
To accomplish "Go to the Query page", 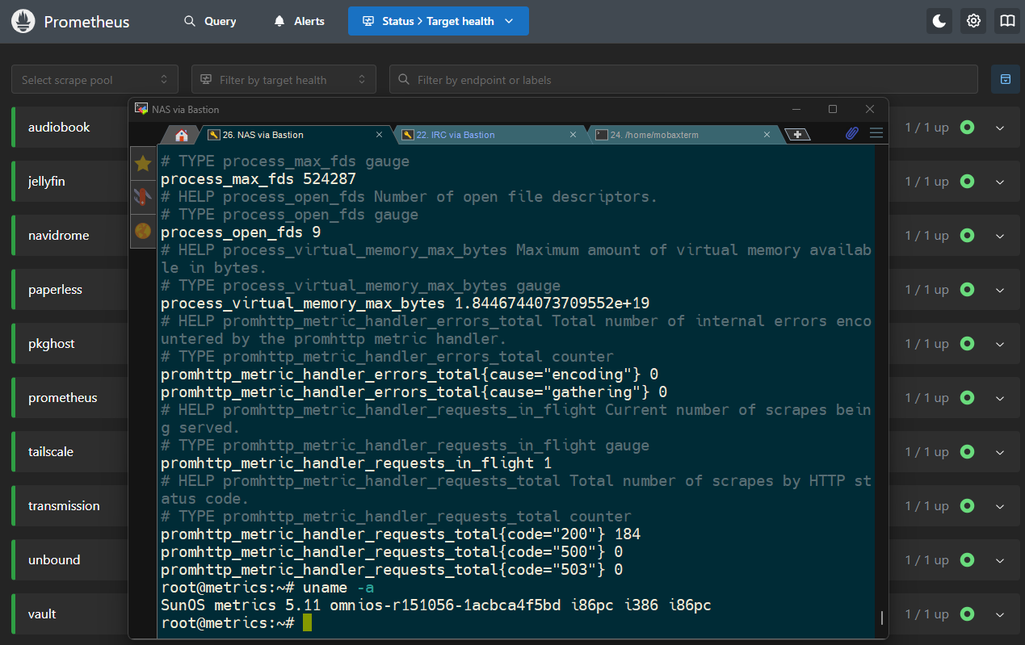I will [x=210, y=21].
